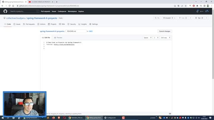Select the repository Issues tab
Viewport: 214px width, 120px height.
[x=17, y=24]
